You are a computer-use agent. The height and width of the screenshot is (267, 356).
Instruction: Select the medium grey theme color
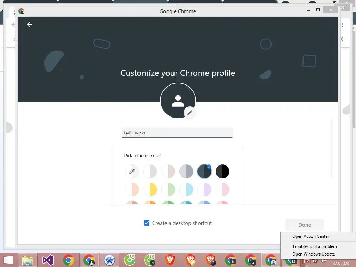tap(186, 171)
